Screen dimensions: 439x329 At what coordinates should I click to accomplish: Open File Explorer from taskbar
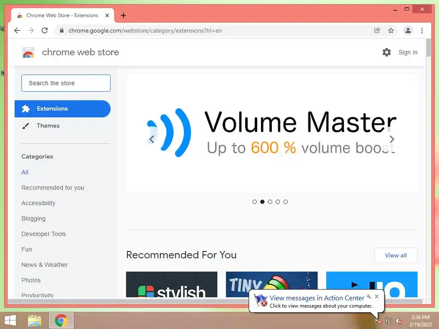(34, 320)
